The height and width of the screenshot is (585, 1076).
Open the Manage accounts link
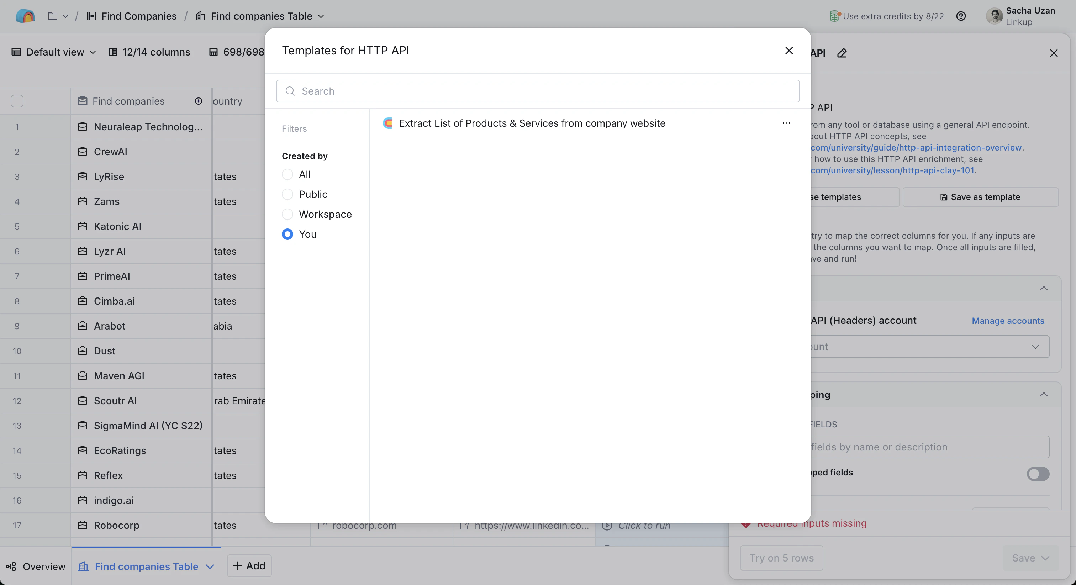(x=1007, y=321)
